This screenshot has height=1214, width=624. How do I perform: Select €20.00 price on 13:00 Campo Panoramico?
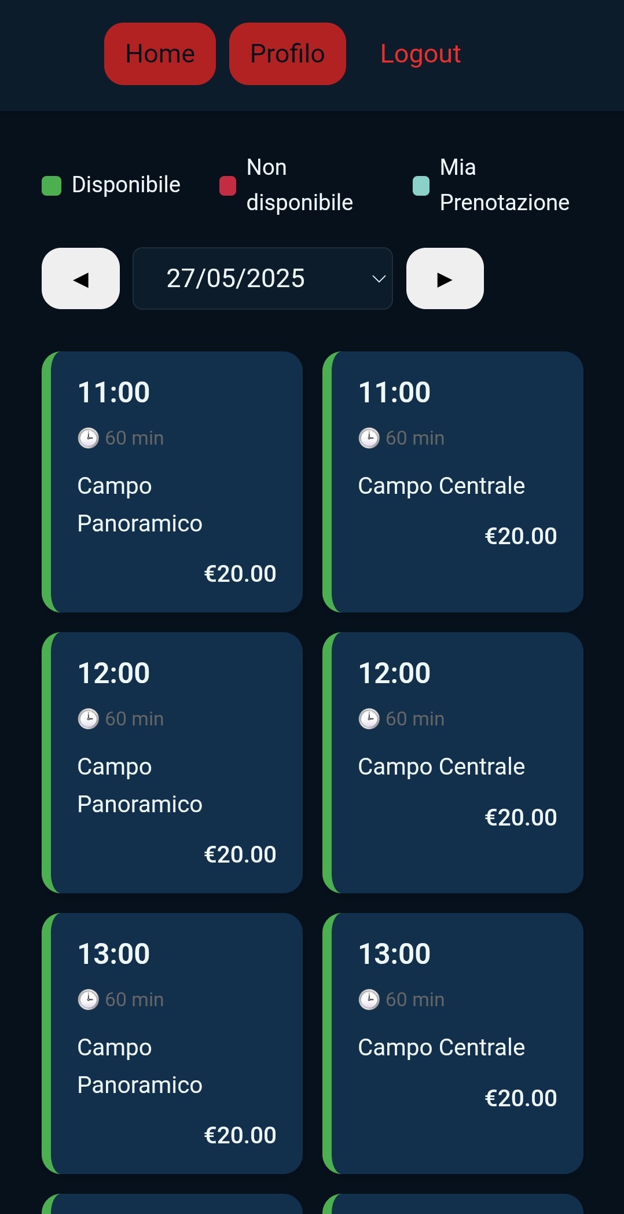(x=240, y=1135)
